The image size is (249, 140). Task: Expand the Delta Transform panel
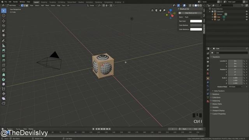[x=219, y=91]
